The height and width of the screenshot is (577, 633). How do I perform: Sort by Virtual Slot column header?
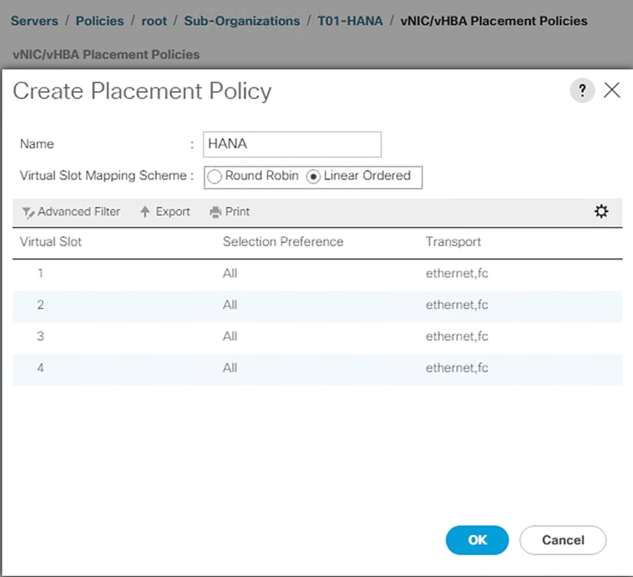point(52,242)
